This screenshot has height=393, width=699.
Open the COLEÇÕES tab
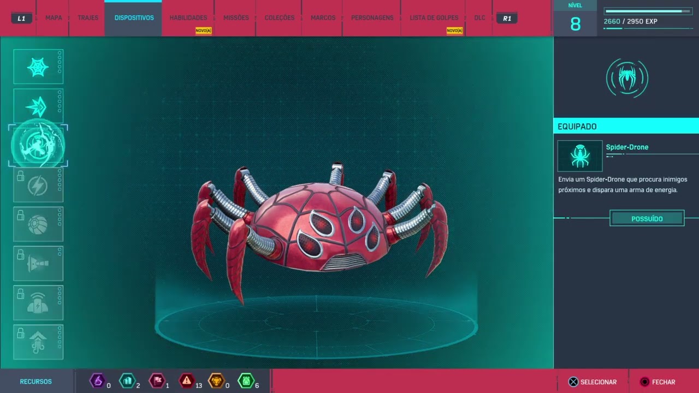click(280, 18)
